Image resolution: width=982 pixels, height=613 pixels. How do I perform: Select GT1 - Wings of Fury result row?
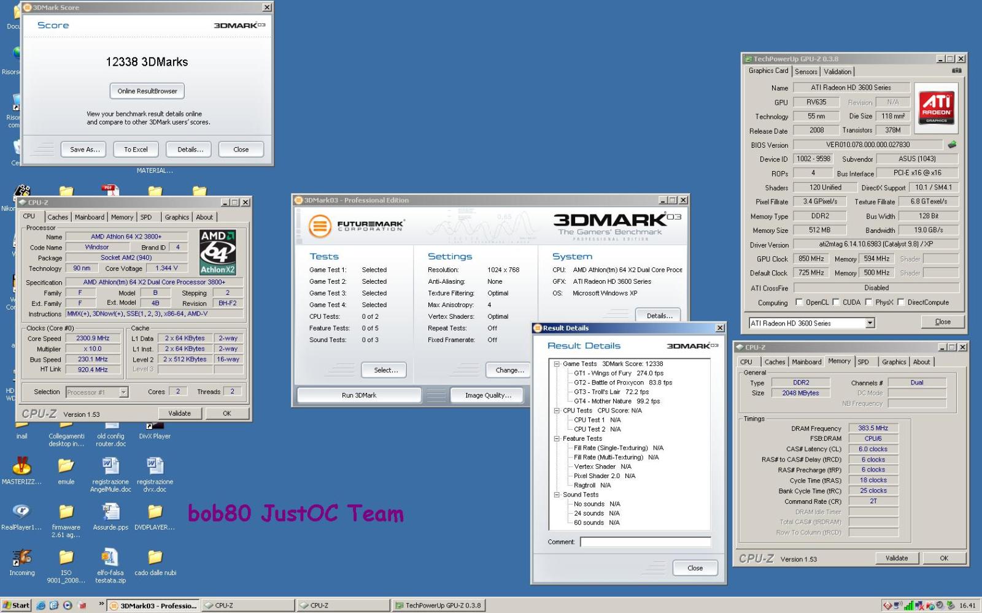tap(619, 373)
